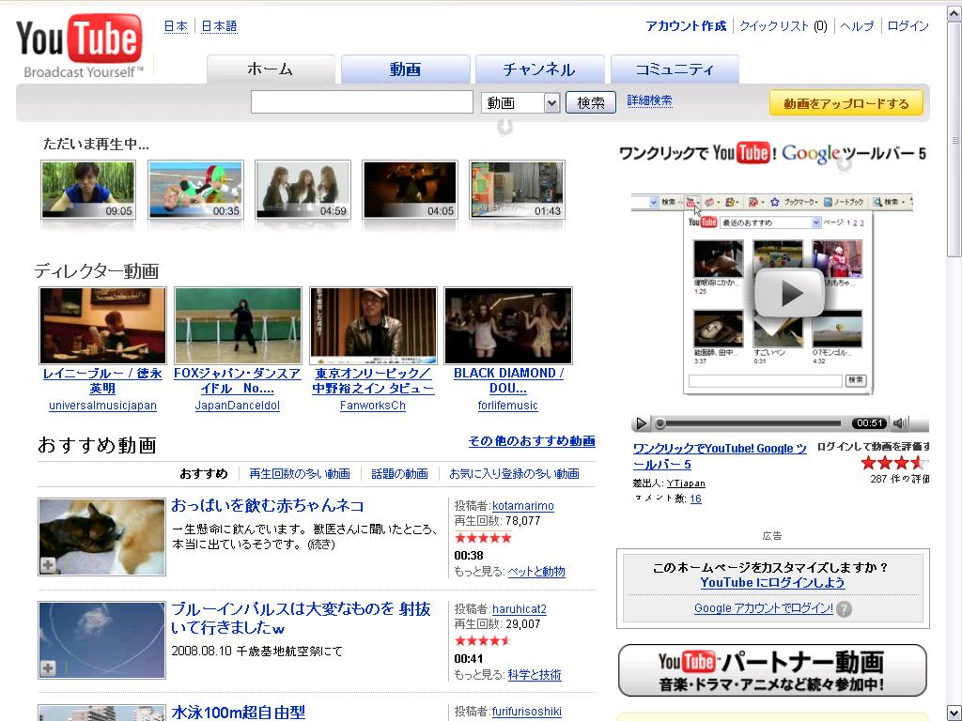
Task: Mute the video with speaker icon
Action: coord(900,423)
